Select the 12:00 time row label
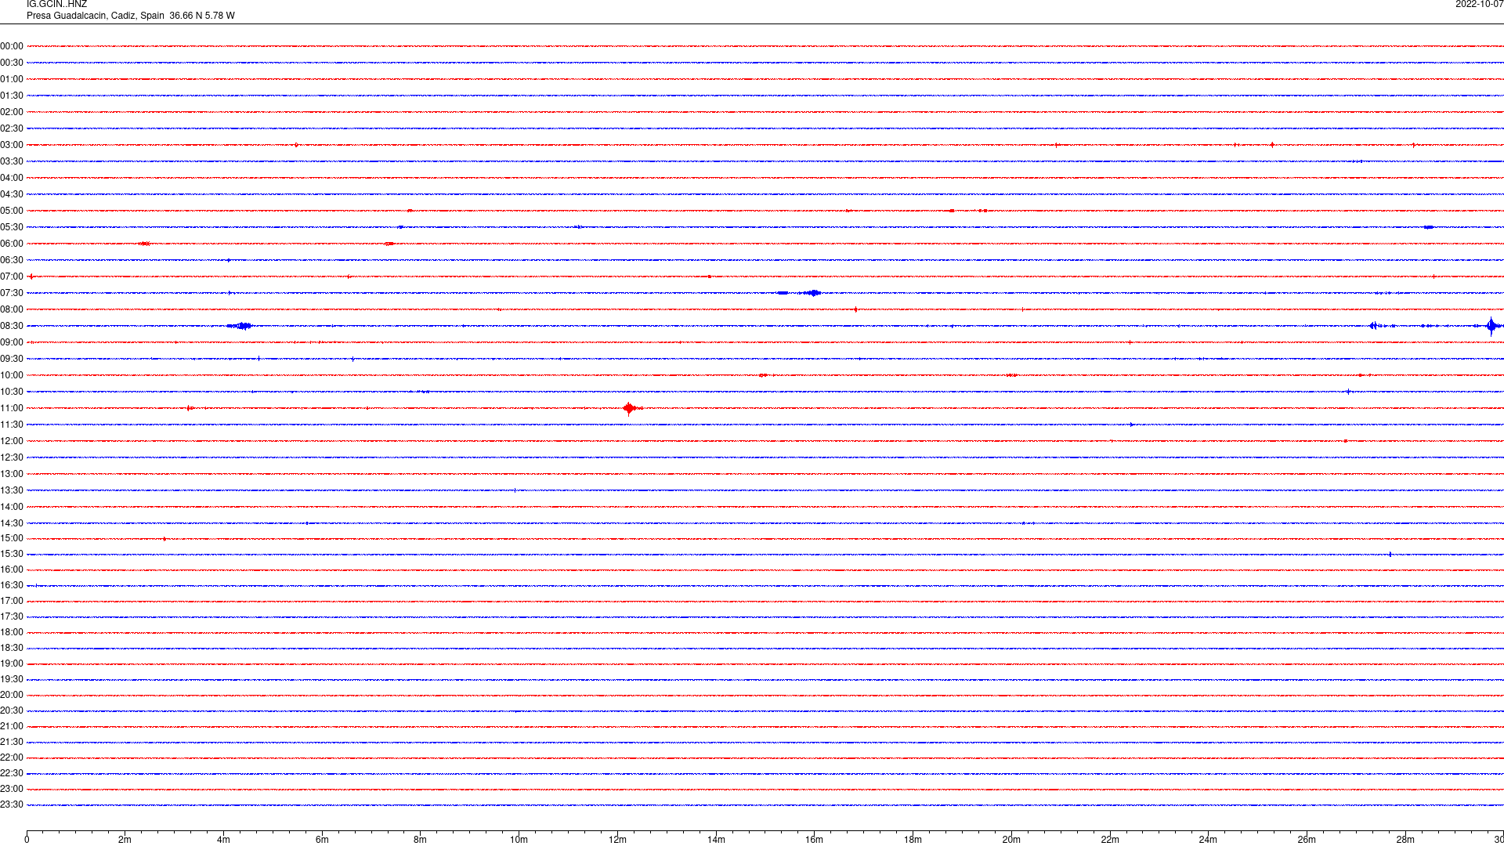Image resolution: width=1504 pixels, height=846 pixels. pos(12,441)
